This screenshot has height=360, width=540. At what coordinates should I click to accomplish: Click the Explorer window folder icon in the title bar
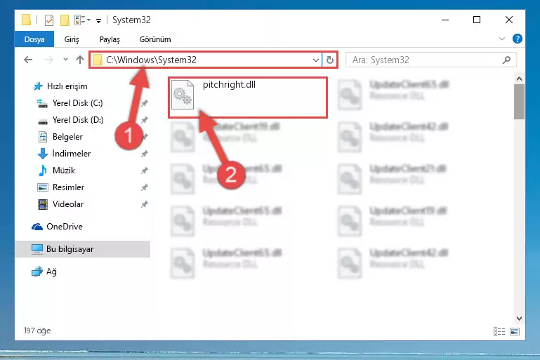coord(26,20)
